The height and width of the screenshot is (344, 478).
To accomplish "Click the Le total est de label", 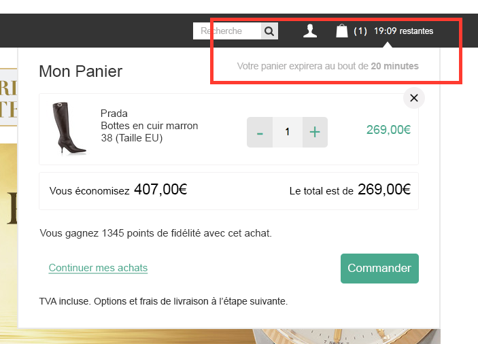I will pos(322,191).
